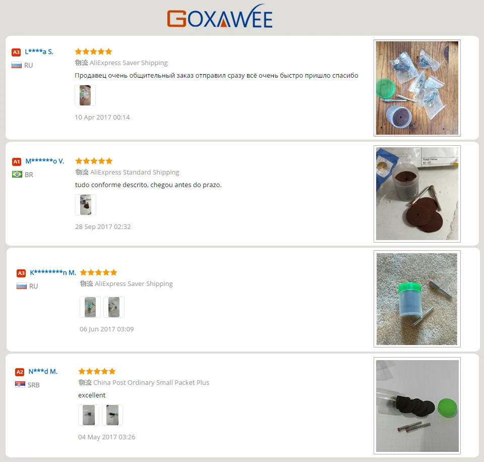This screenshot has height=462, width=484.
Task: Click the Serbia flag icon next to SRB
Action: [20, 384]
